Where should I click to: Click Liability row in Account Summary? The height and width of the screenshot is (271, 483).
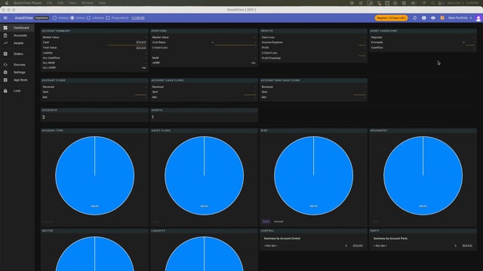pos(94,53)
